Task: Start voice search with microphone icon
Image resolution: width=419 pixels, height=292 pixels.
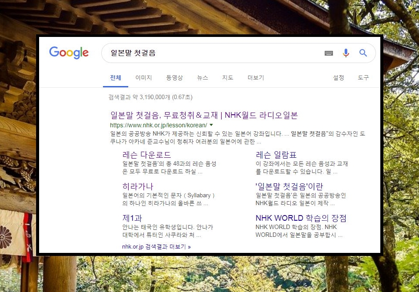Action: coord(346,53)
